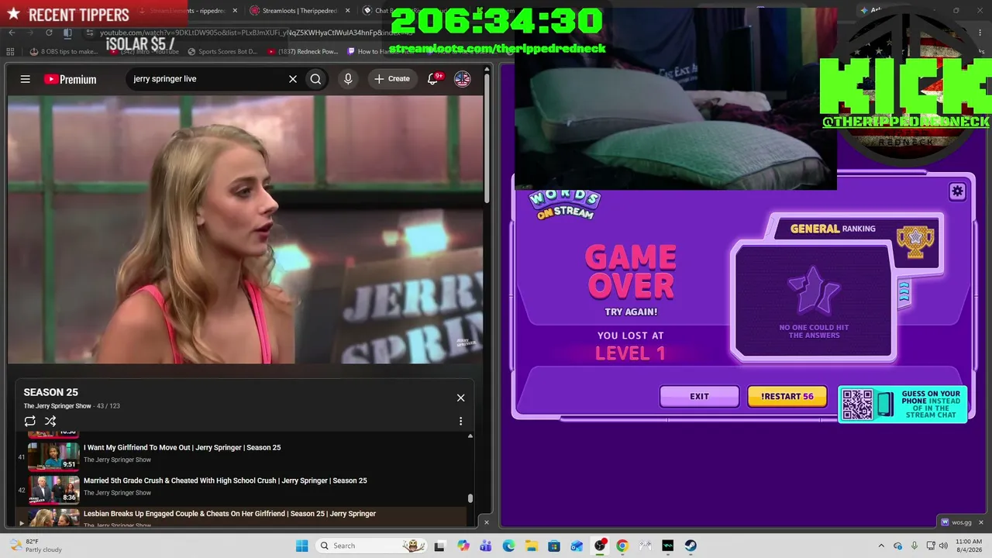
Task: Click the Jerry Springer video player
Action: (245, 229)
